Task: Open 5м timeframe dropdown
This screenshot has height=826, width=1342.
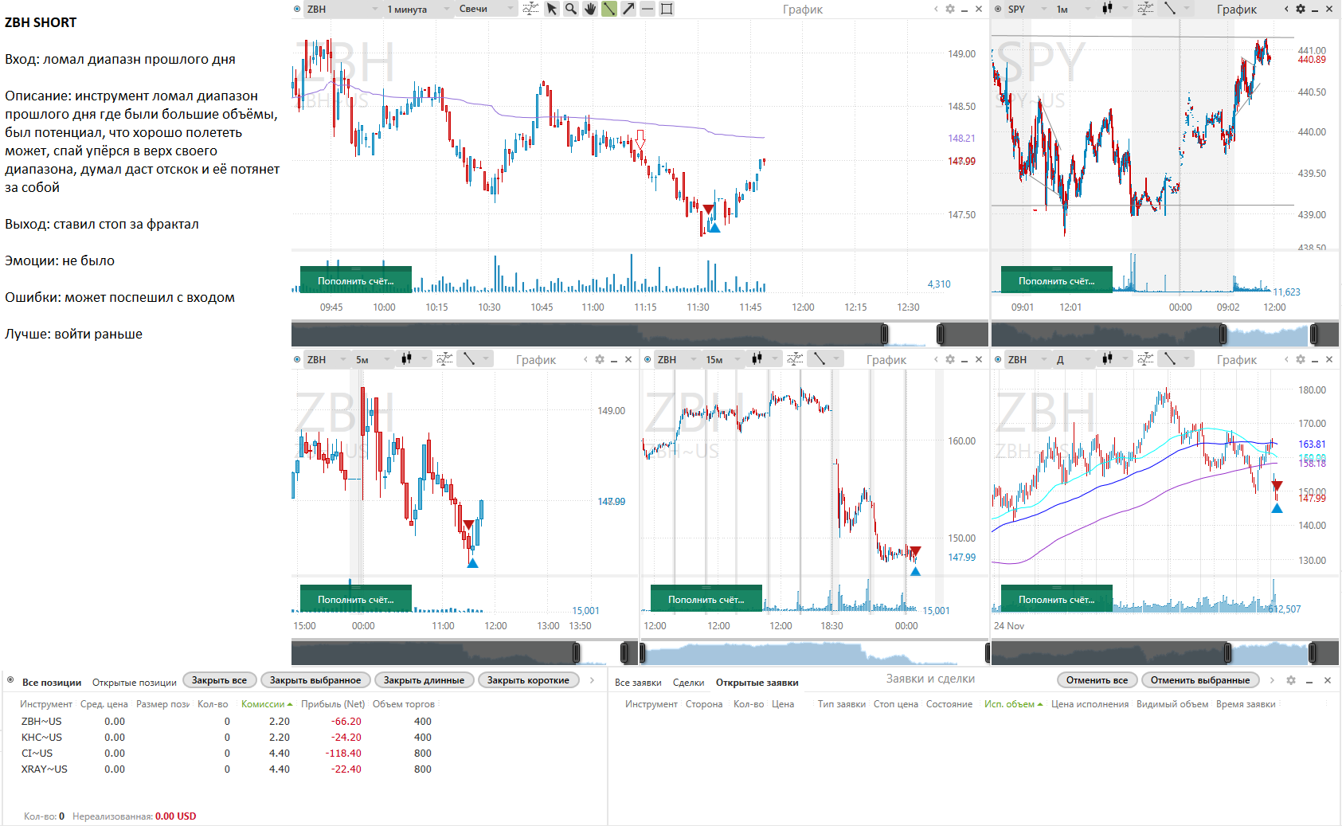Action: pyautogui.click(x=372, y=359)
